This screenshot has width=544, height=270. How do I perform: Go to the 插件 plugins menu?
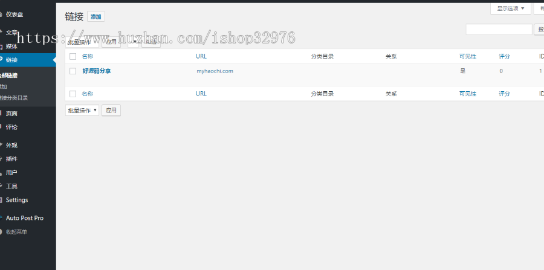point(11,159)
